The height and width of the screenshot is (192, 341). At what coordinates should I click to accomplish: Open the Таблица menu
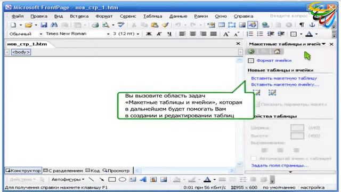[152, 16]
